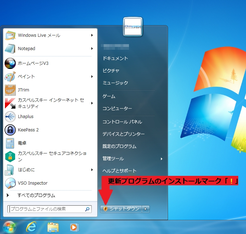Click Kaspersky Secure Connection green hexagon icon
The image size is (246, 234).
(10, 157)
